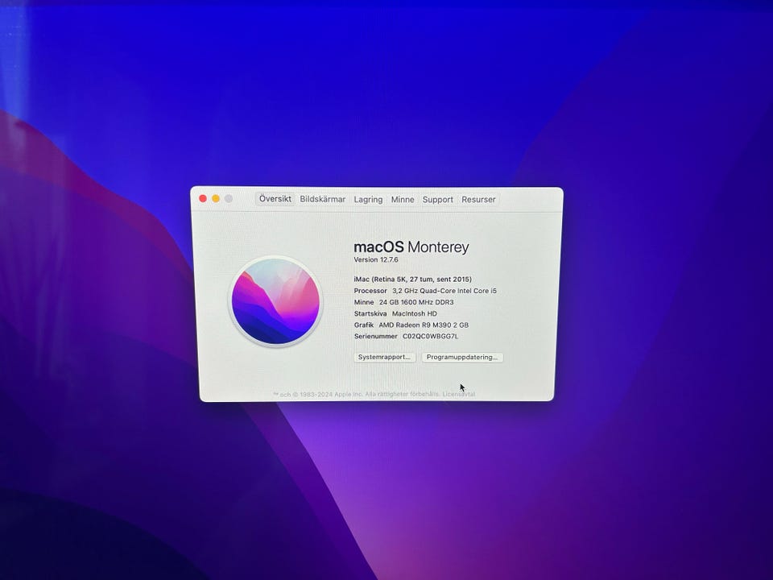Select the serial number C02QC0WBGG7L

tap(430, 337)
